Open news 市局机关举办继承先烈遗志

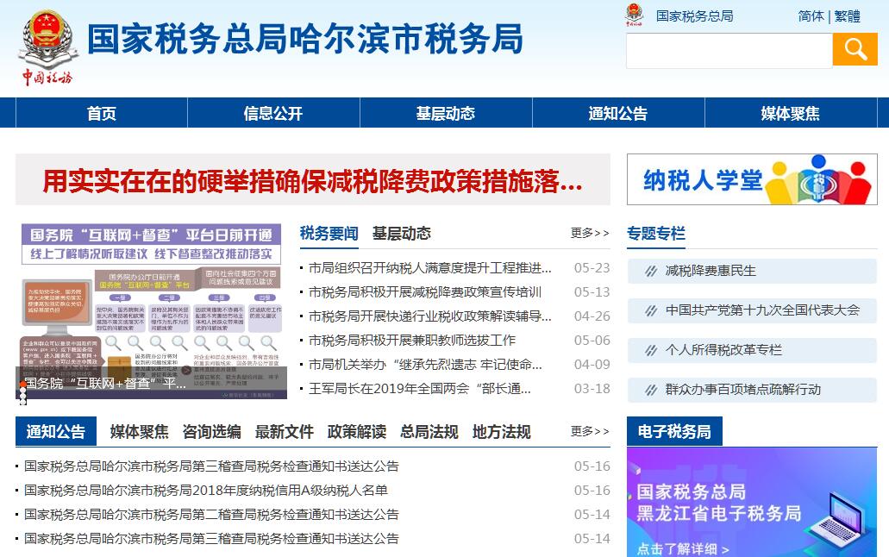424,364
